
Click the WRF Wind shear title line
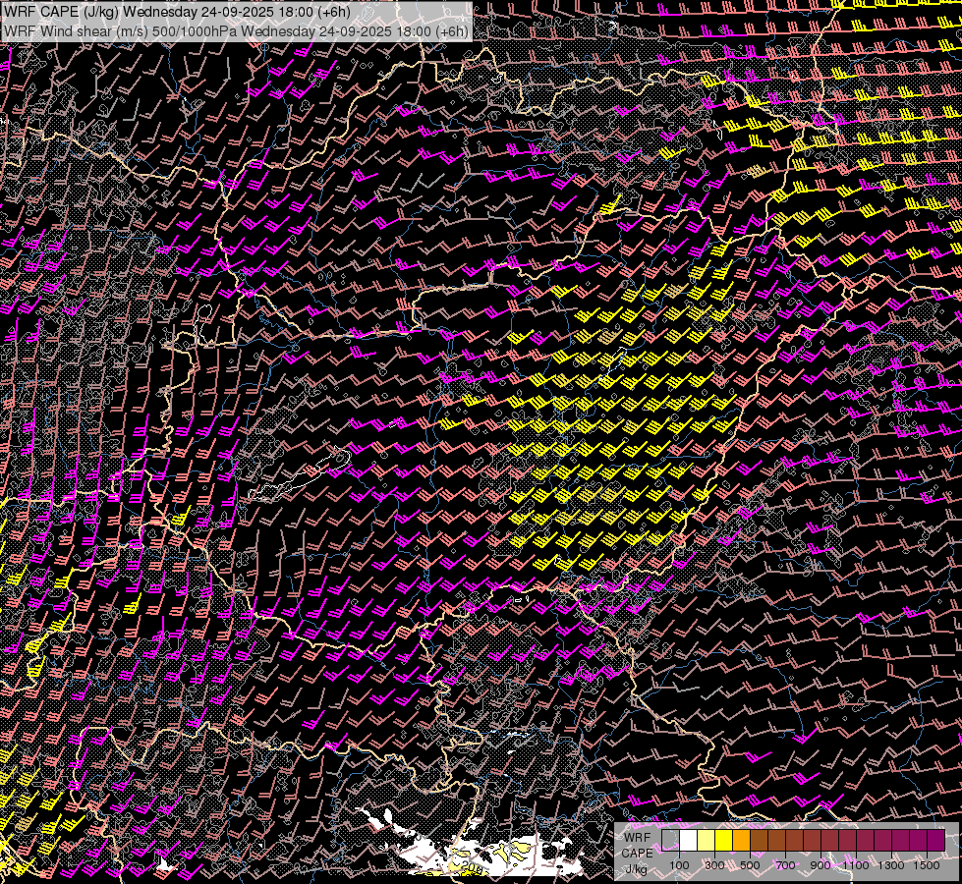pyautogui.click(x=236, y=30)
